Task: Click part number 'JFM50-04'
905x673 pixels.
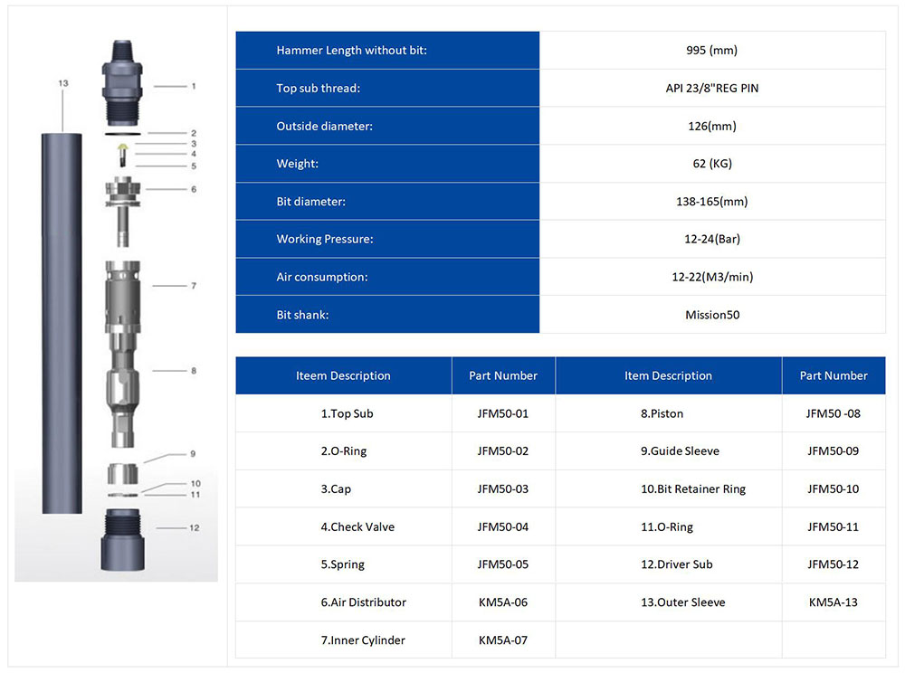Action: pos(502,527)
